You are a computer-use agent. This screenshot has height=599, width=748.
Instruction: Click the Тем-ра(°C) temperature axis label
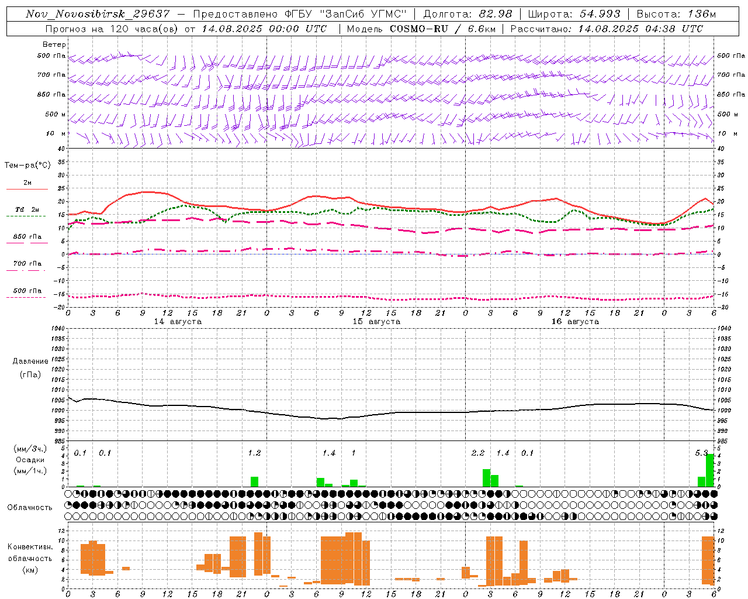click(x=27, y=166)
